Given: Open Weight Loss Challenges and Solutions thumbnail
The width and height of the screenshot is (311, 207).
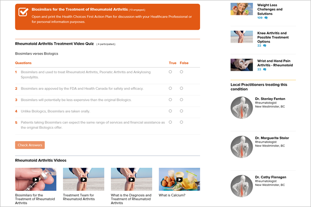Looking at the screenshot, I should point(242,9).
